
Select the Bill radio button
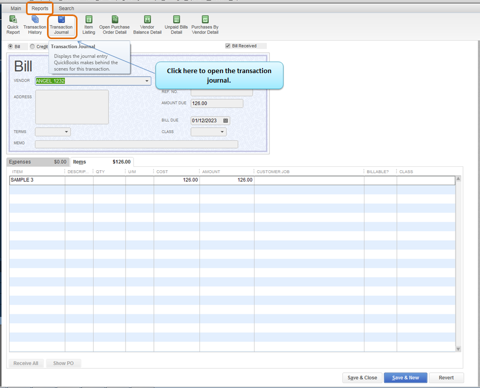10,47
